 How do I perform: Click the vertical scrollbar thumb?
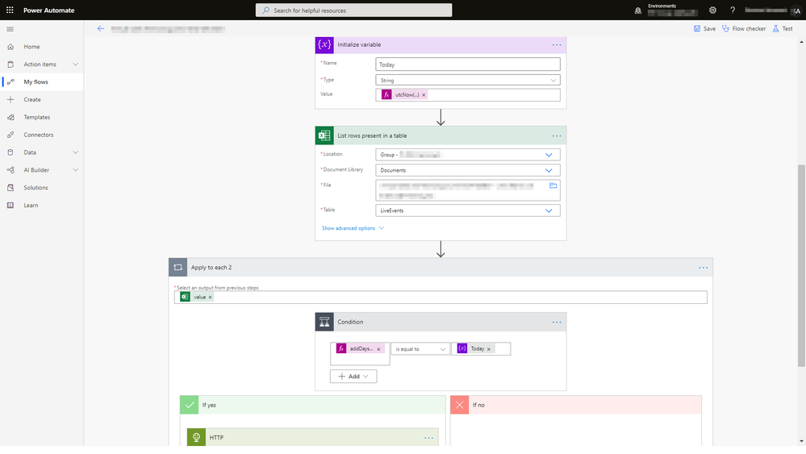(x=801, y=265)
